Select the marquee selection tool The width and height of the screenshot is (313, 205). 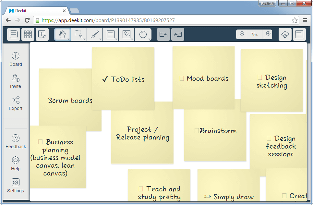78,34
